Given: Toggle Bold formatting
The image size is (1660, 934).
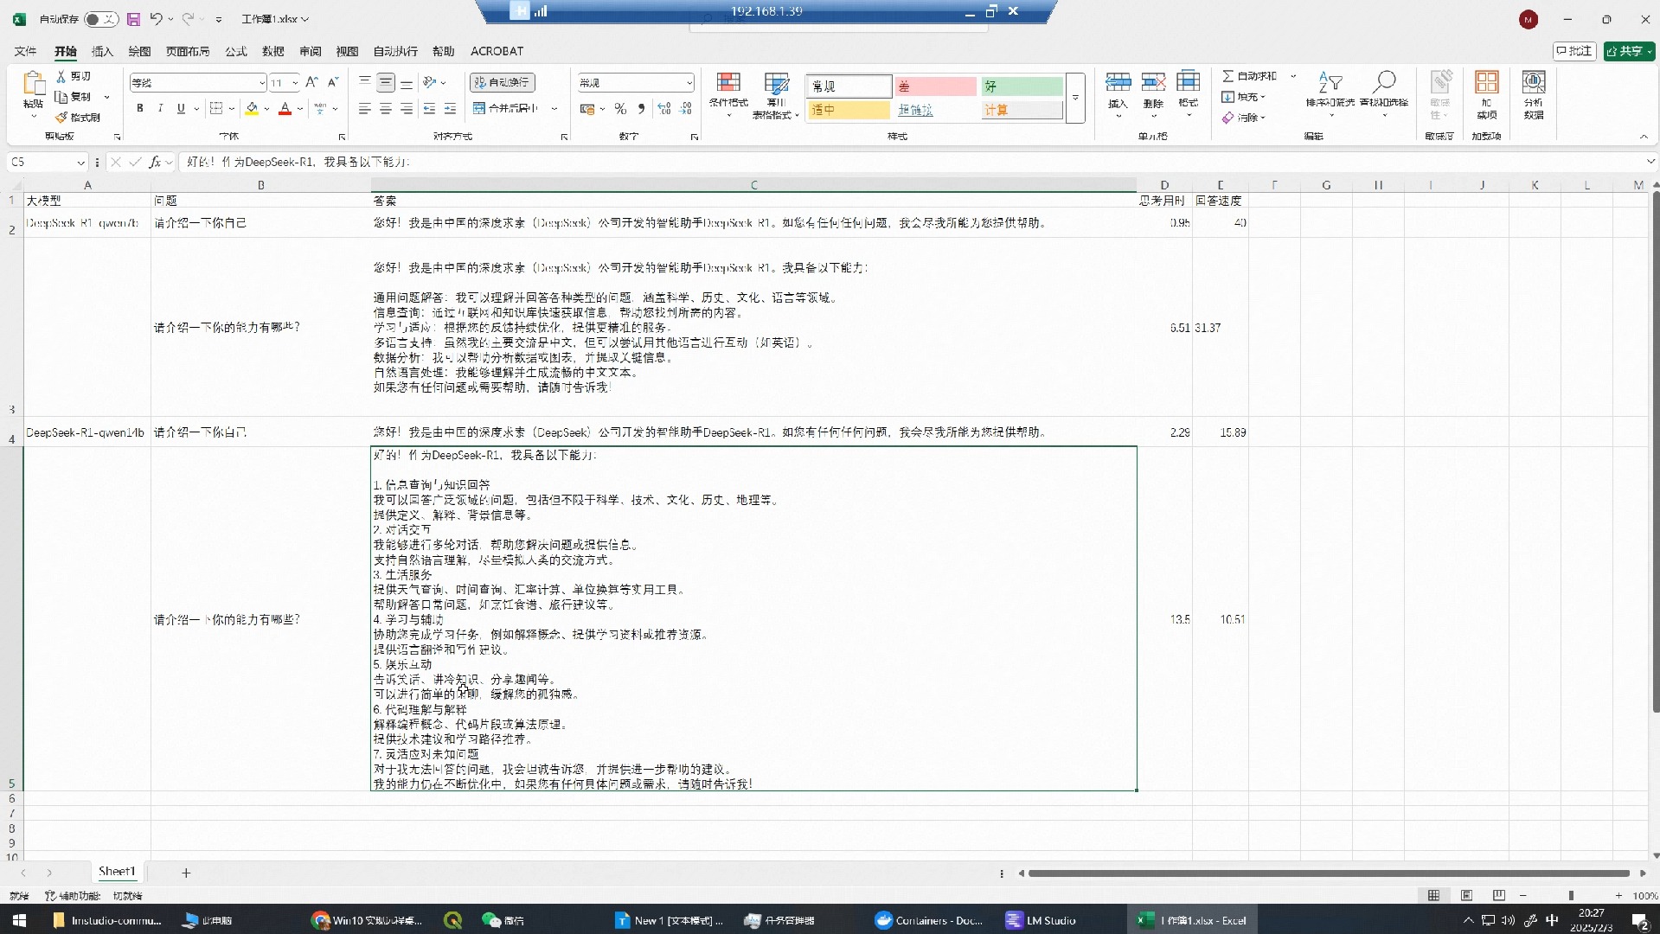Looking at the screenshot, I should [x=140, y=108].
